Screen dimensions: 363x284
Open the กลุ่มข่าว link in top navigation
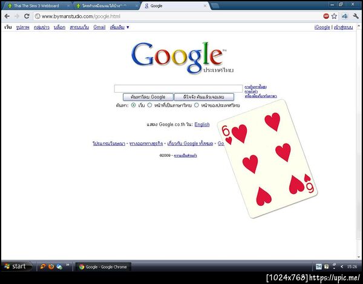point(41,27)
